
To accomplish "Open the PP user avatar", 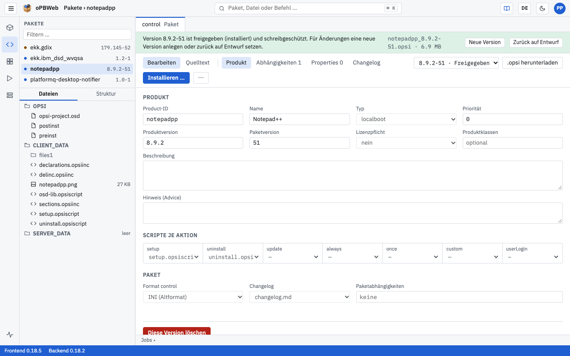I will (x=560, y=8).
